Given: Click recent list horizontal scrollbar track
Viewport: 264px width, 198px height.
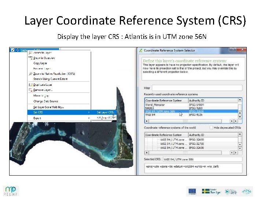Looking at the screenshot, I should pyautogui.click(x=185, y=121).
